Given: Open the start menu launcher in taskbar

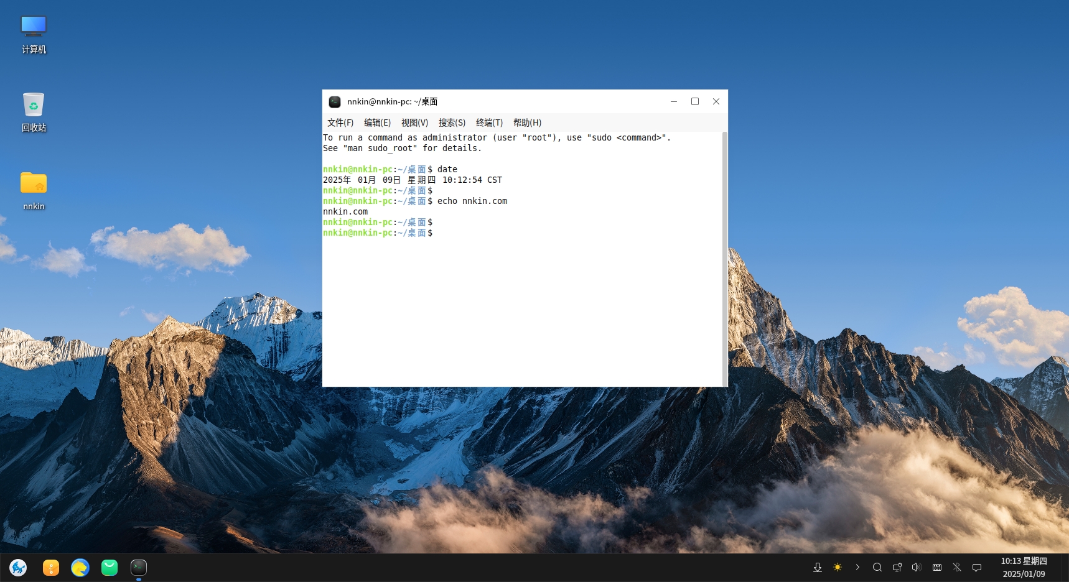Looking at the screenshot, I should (x=18, y=567).
